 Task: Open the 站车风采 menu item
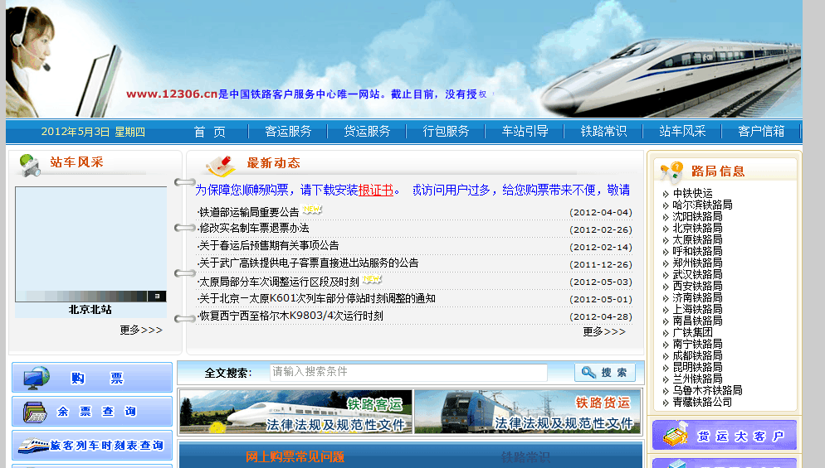pyautogui.click(x=682, y=132)
